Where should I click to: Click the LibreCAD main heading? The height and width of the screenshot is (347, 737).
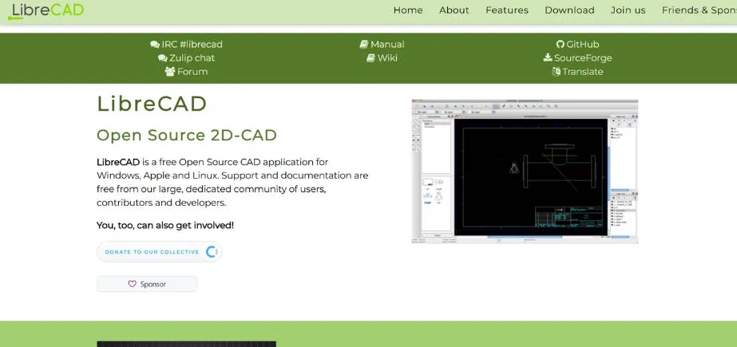tap(152, 104)
